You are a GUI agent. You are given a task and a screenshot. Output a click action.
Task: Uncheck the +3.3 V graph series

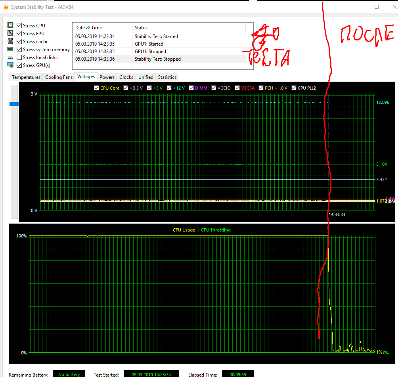[x=126, y=88]
